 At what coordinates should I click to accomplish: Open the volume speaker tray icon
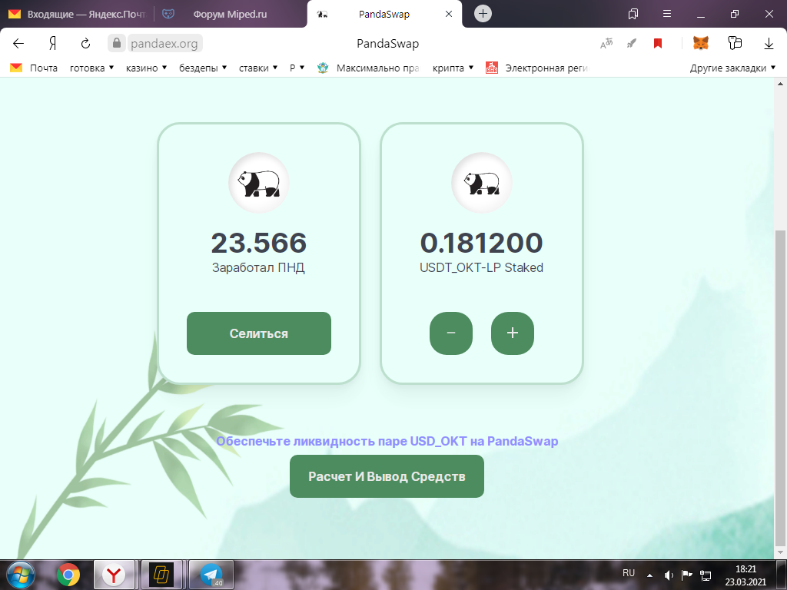click(669, 575)
